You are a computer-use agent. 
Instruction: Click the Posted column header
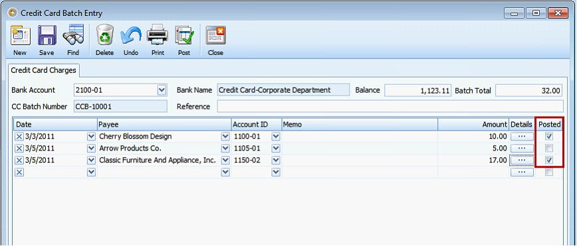coord(549,125)
